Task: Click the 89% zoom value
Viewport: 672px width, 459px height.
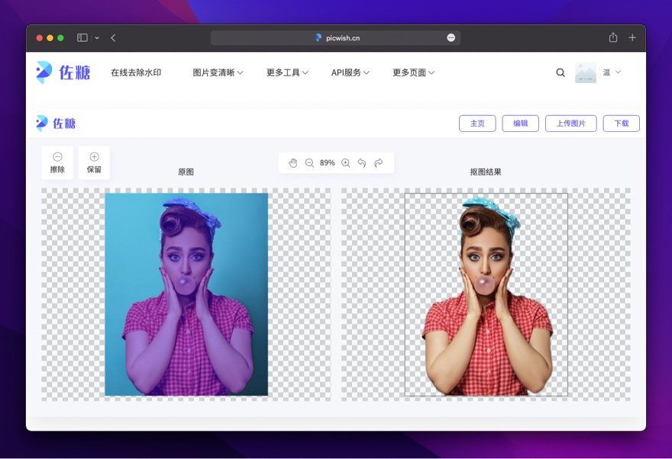Action: (327, 163)
